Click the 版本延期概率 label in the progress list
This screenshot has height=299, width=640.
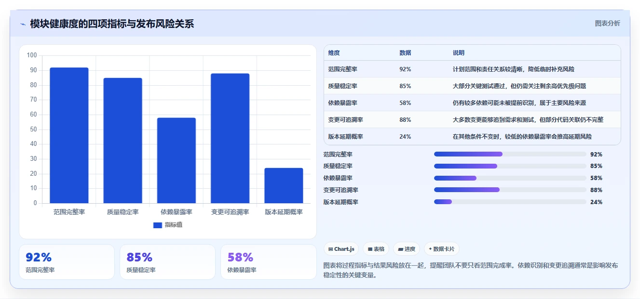point(341,202)
